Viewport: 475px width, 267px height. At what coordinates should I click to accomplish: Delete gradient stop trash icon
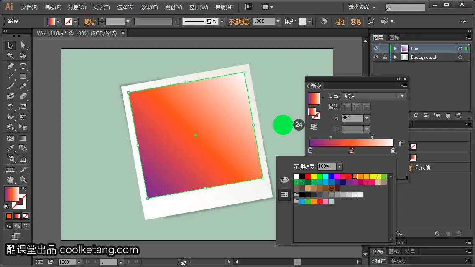pos(401,144)
